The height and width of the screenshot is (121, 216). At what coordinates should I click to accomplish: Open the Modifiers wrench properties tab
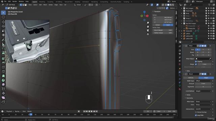point(180,72)
